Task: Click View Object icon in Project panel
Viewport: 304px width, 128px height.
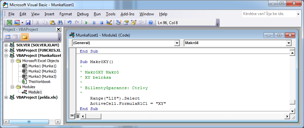Action: click(x=15, y=37)
